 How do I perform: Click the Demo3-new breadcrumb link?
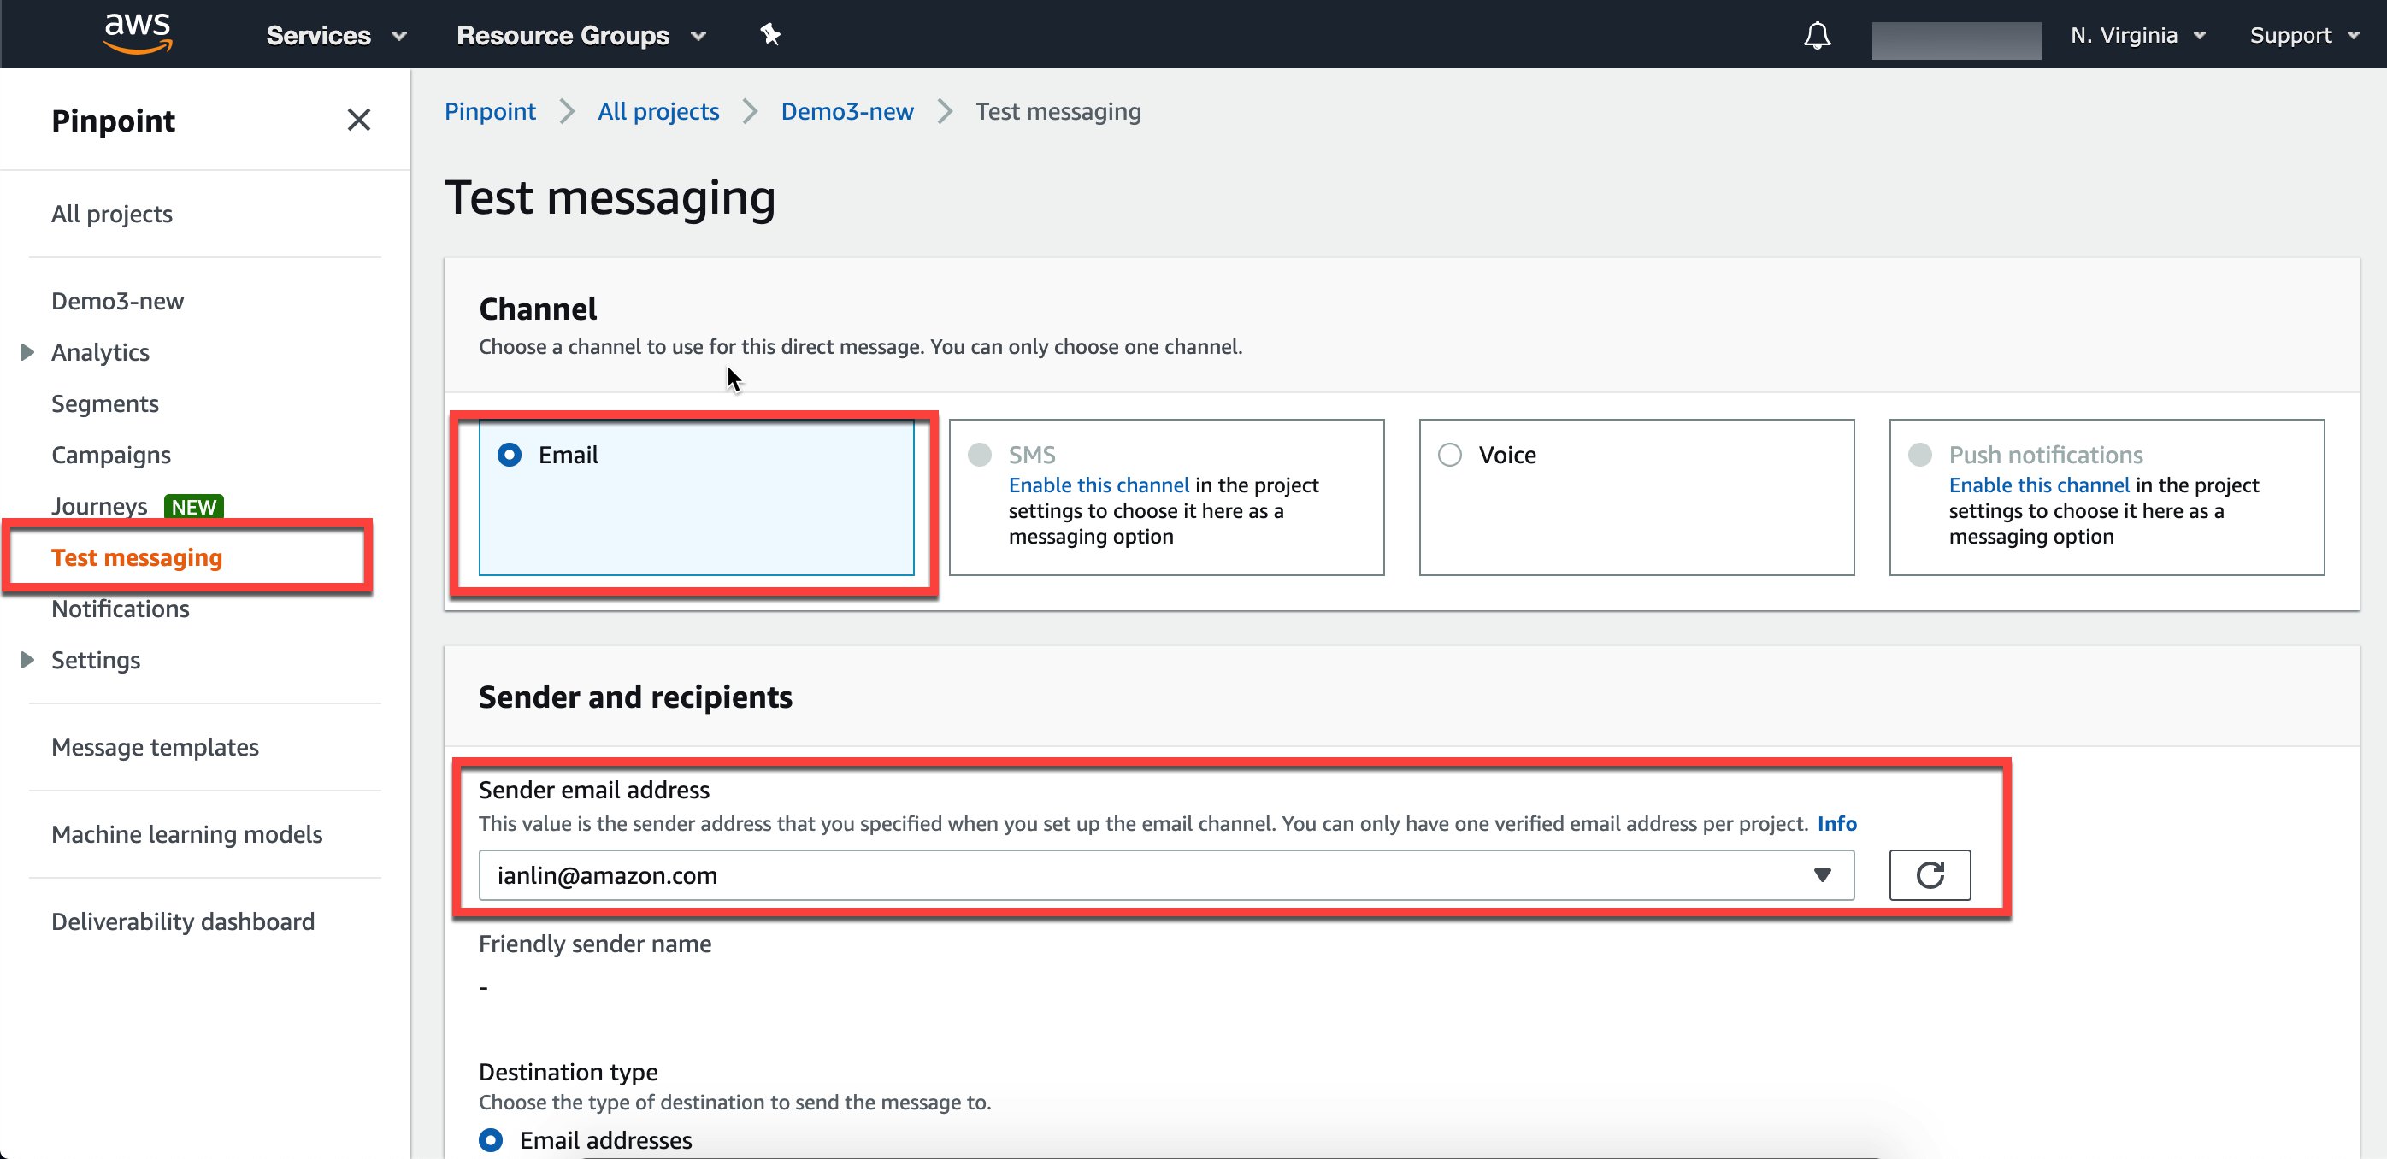tap(847, 111)
